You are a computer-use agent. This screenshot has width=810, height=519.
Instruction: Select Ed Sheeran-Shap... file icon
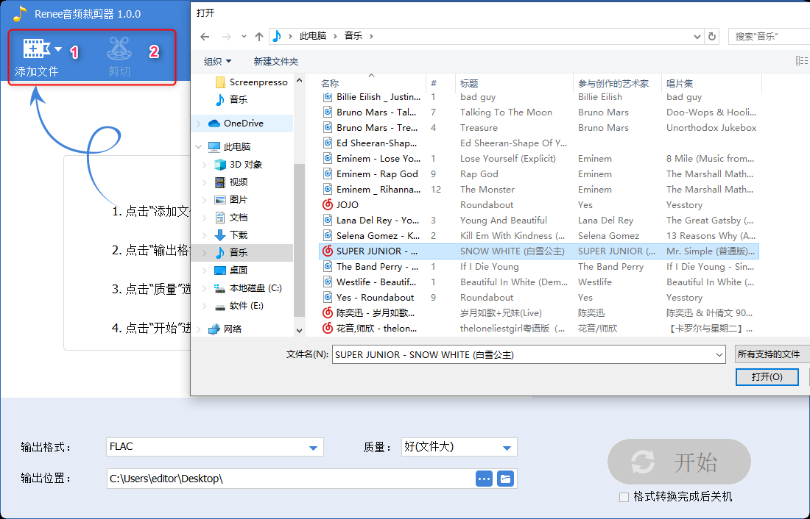328,143
